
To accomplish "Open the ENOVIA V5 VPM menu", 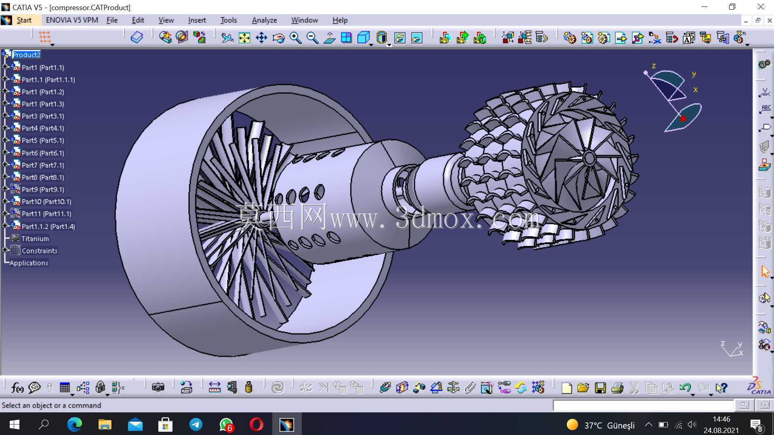I will pos(72,20).
